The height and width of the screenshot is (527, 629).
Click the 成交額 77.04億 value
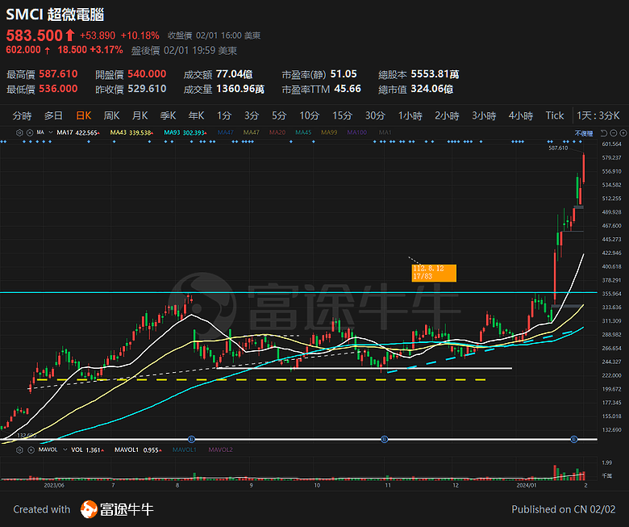point(235,74)
